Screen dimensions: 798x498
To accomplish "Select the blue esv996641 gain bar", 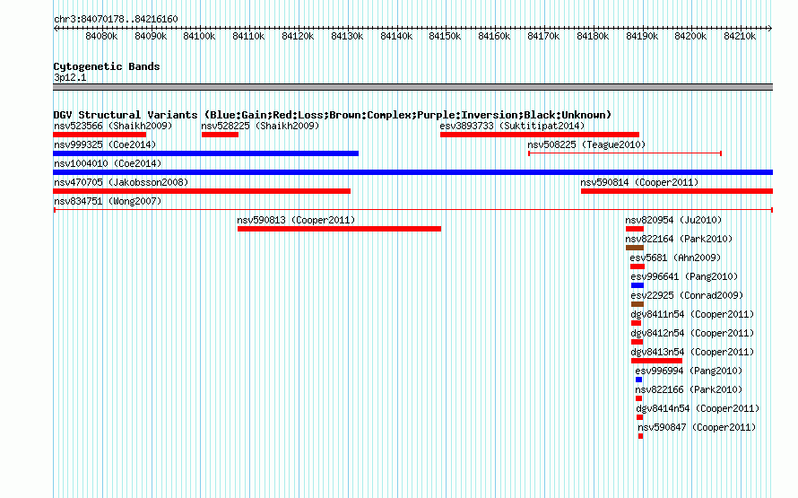I will [638, 285].
